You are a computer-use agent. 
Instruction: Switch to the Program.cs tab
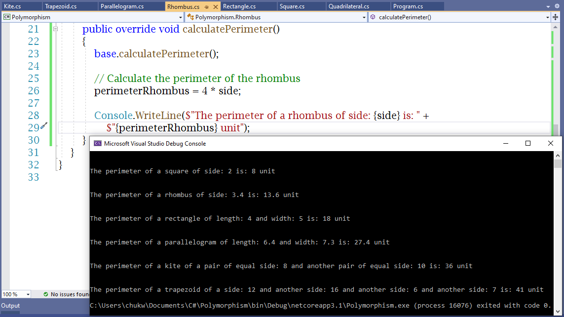click(x=408, y=6)
